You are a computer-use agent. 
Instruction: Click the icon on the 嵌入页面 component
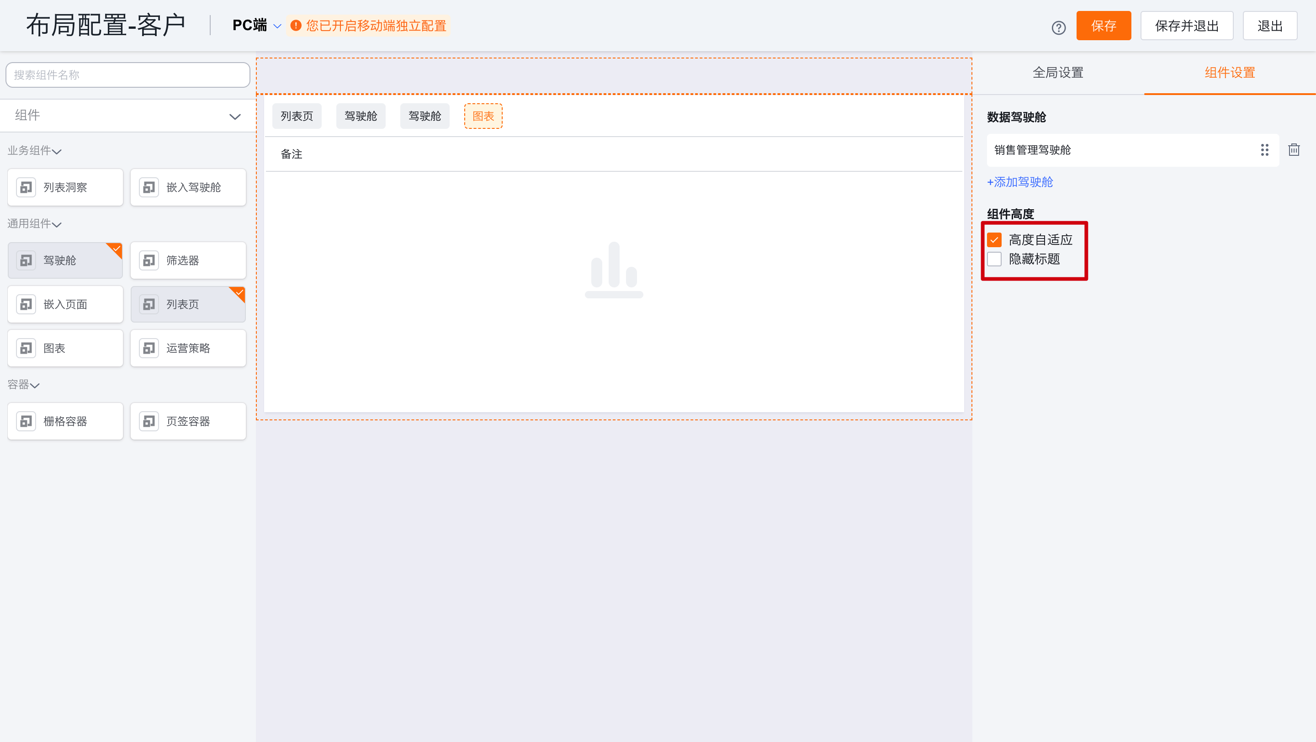tap(26, 304)
